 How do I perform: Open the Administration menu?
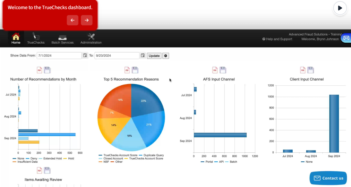tap(91, 38)
